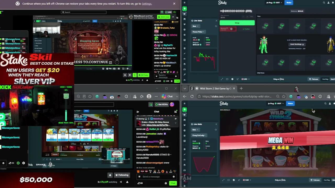Report the Kick stream via warning icon
This screenshot has width=335, height=188.
127,182
